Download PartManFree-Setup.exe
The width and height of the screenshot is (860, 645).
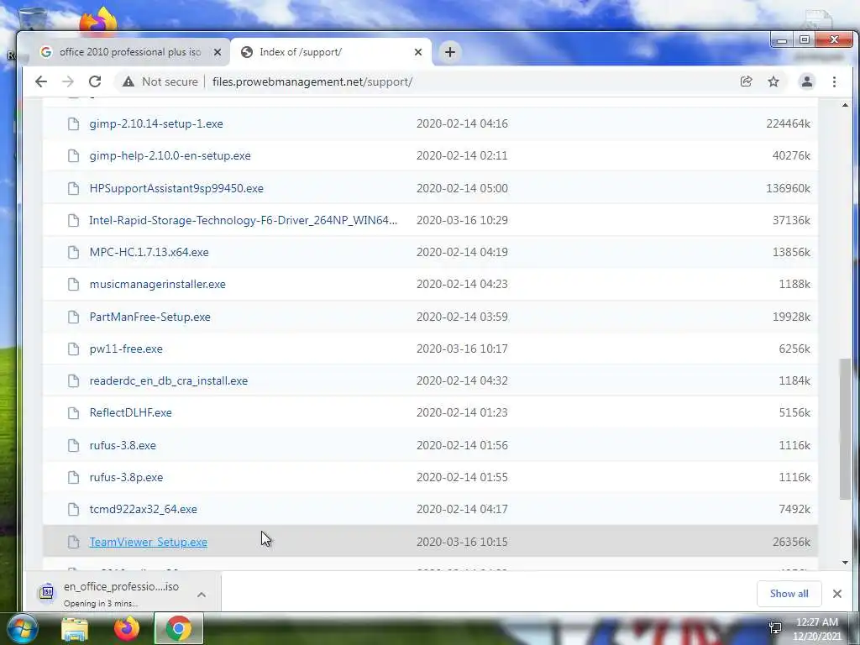coord(149,317)
